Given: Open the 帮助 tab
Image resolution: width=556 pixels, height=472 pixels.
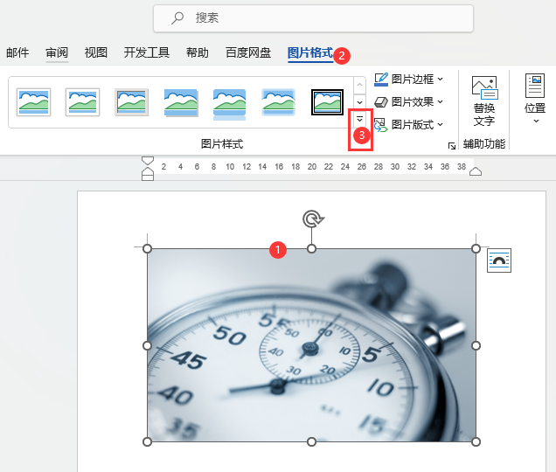Looking at the screenshot, I should point(198,52).
